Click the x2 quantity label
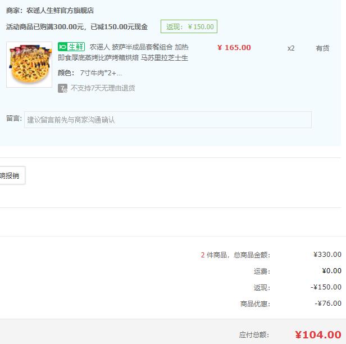Viewport: 346px width, 344px height. pyautogui.click(x=291, y=48)
